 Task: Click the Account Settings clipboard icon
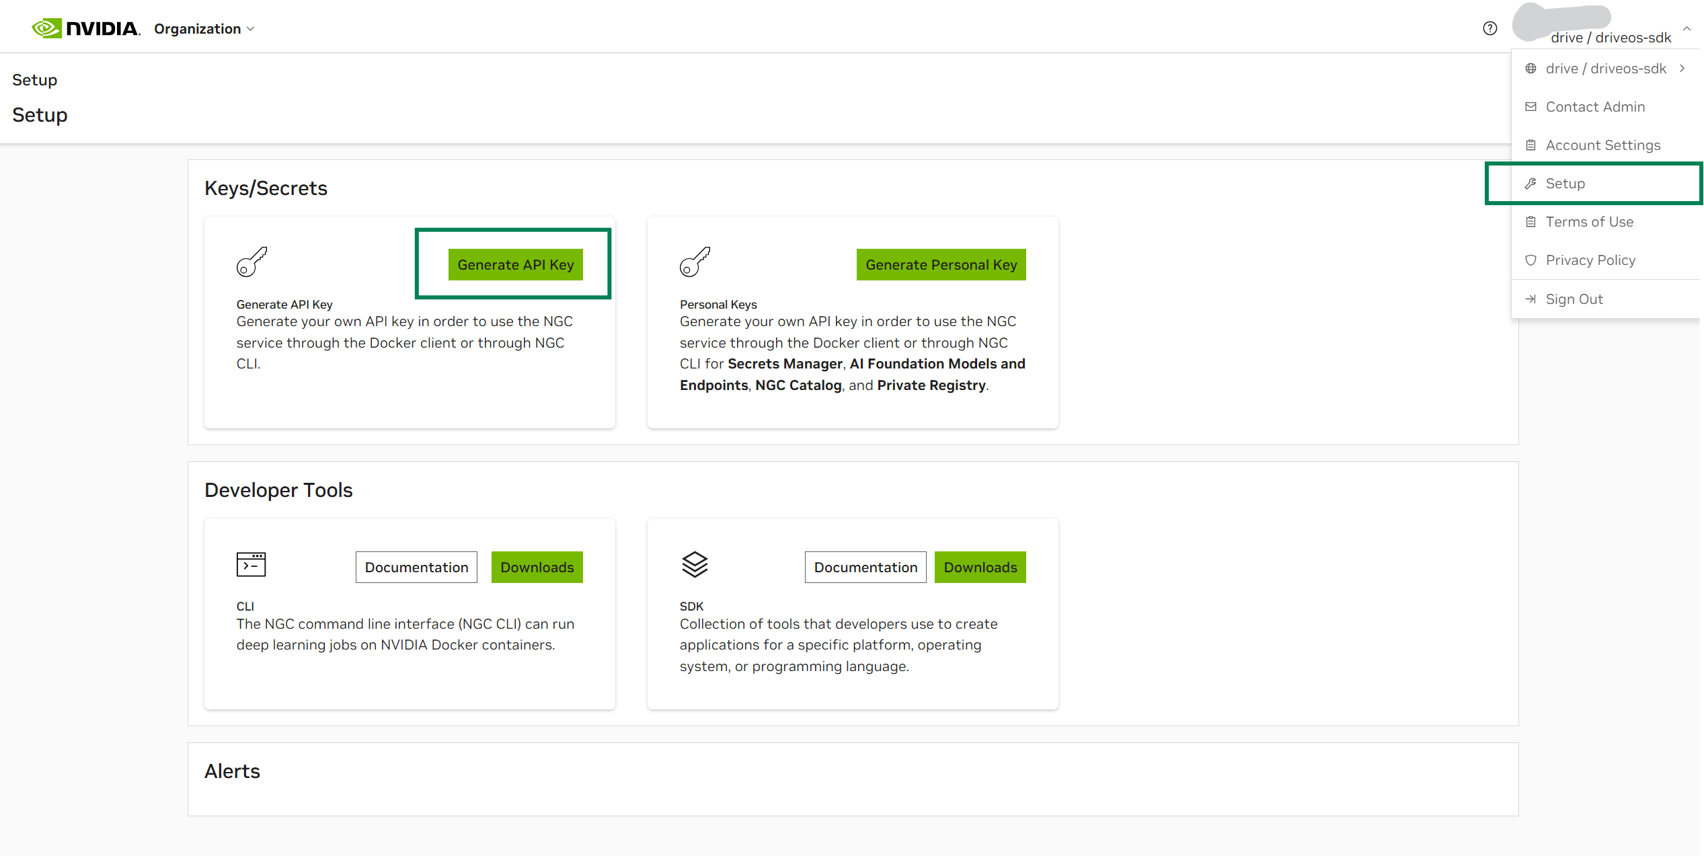(1531, 145)
